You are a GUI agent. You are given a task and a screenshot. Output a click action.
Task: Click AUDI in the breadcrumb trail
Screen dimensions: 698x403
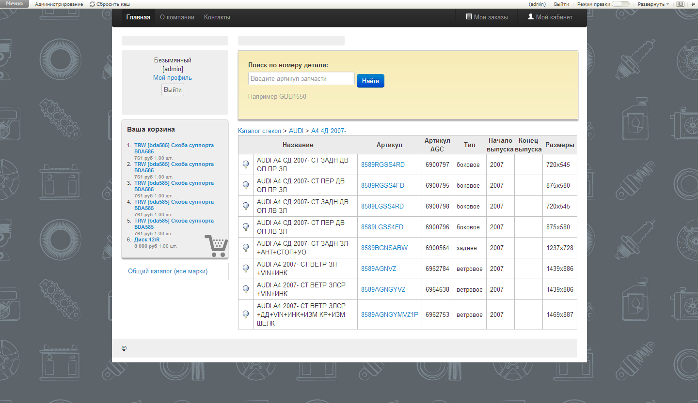pos(296,131)
